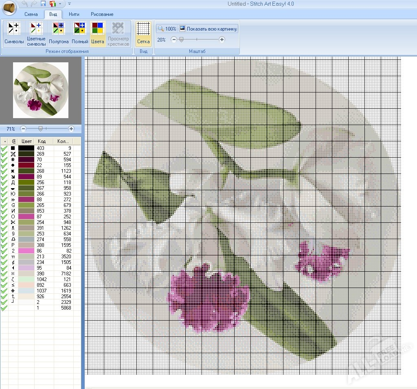The image size is (417, 389).
Task: Click the orchid preview thumbnail
Action: coord(41,90)
